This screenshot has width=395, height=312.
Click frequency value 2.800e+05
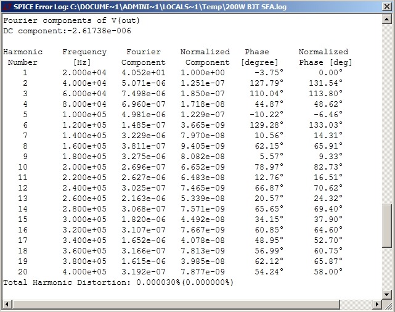(84, 209)
